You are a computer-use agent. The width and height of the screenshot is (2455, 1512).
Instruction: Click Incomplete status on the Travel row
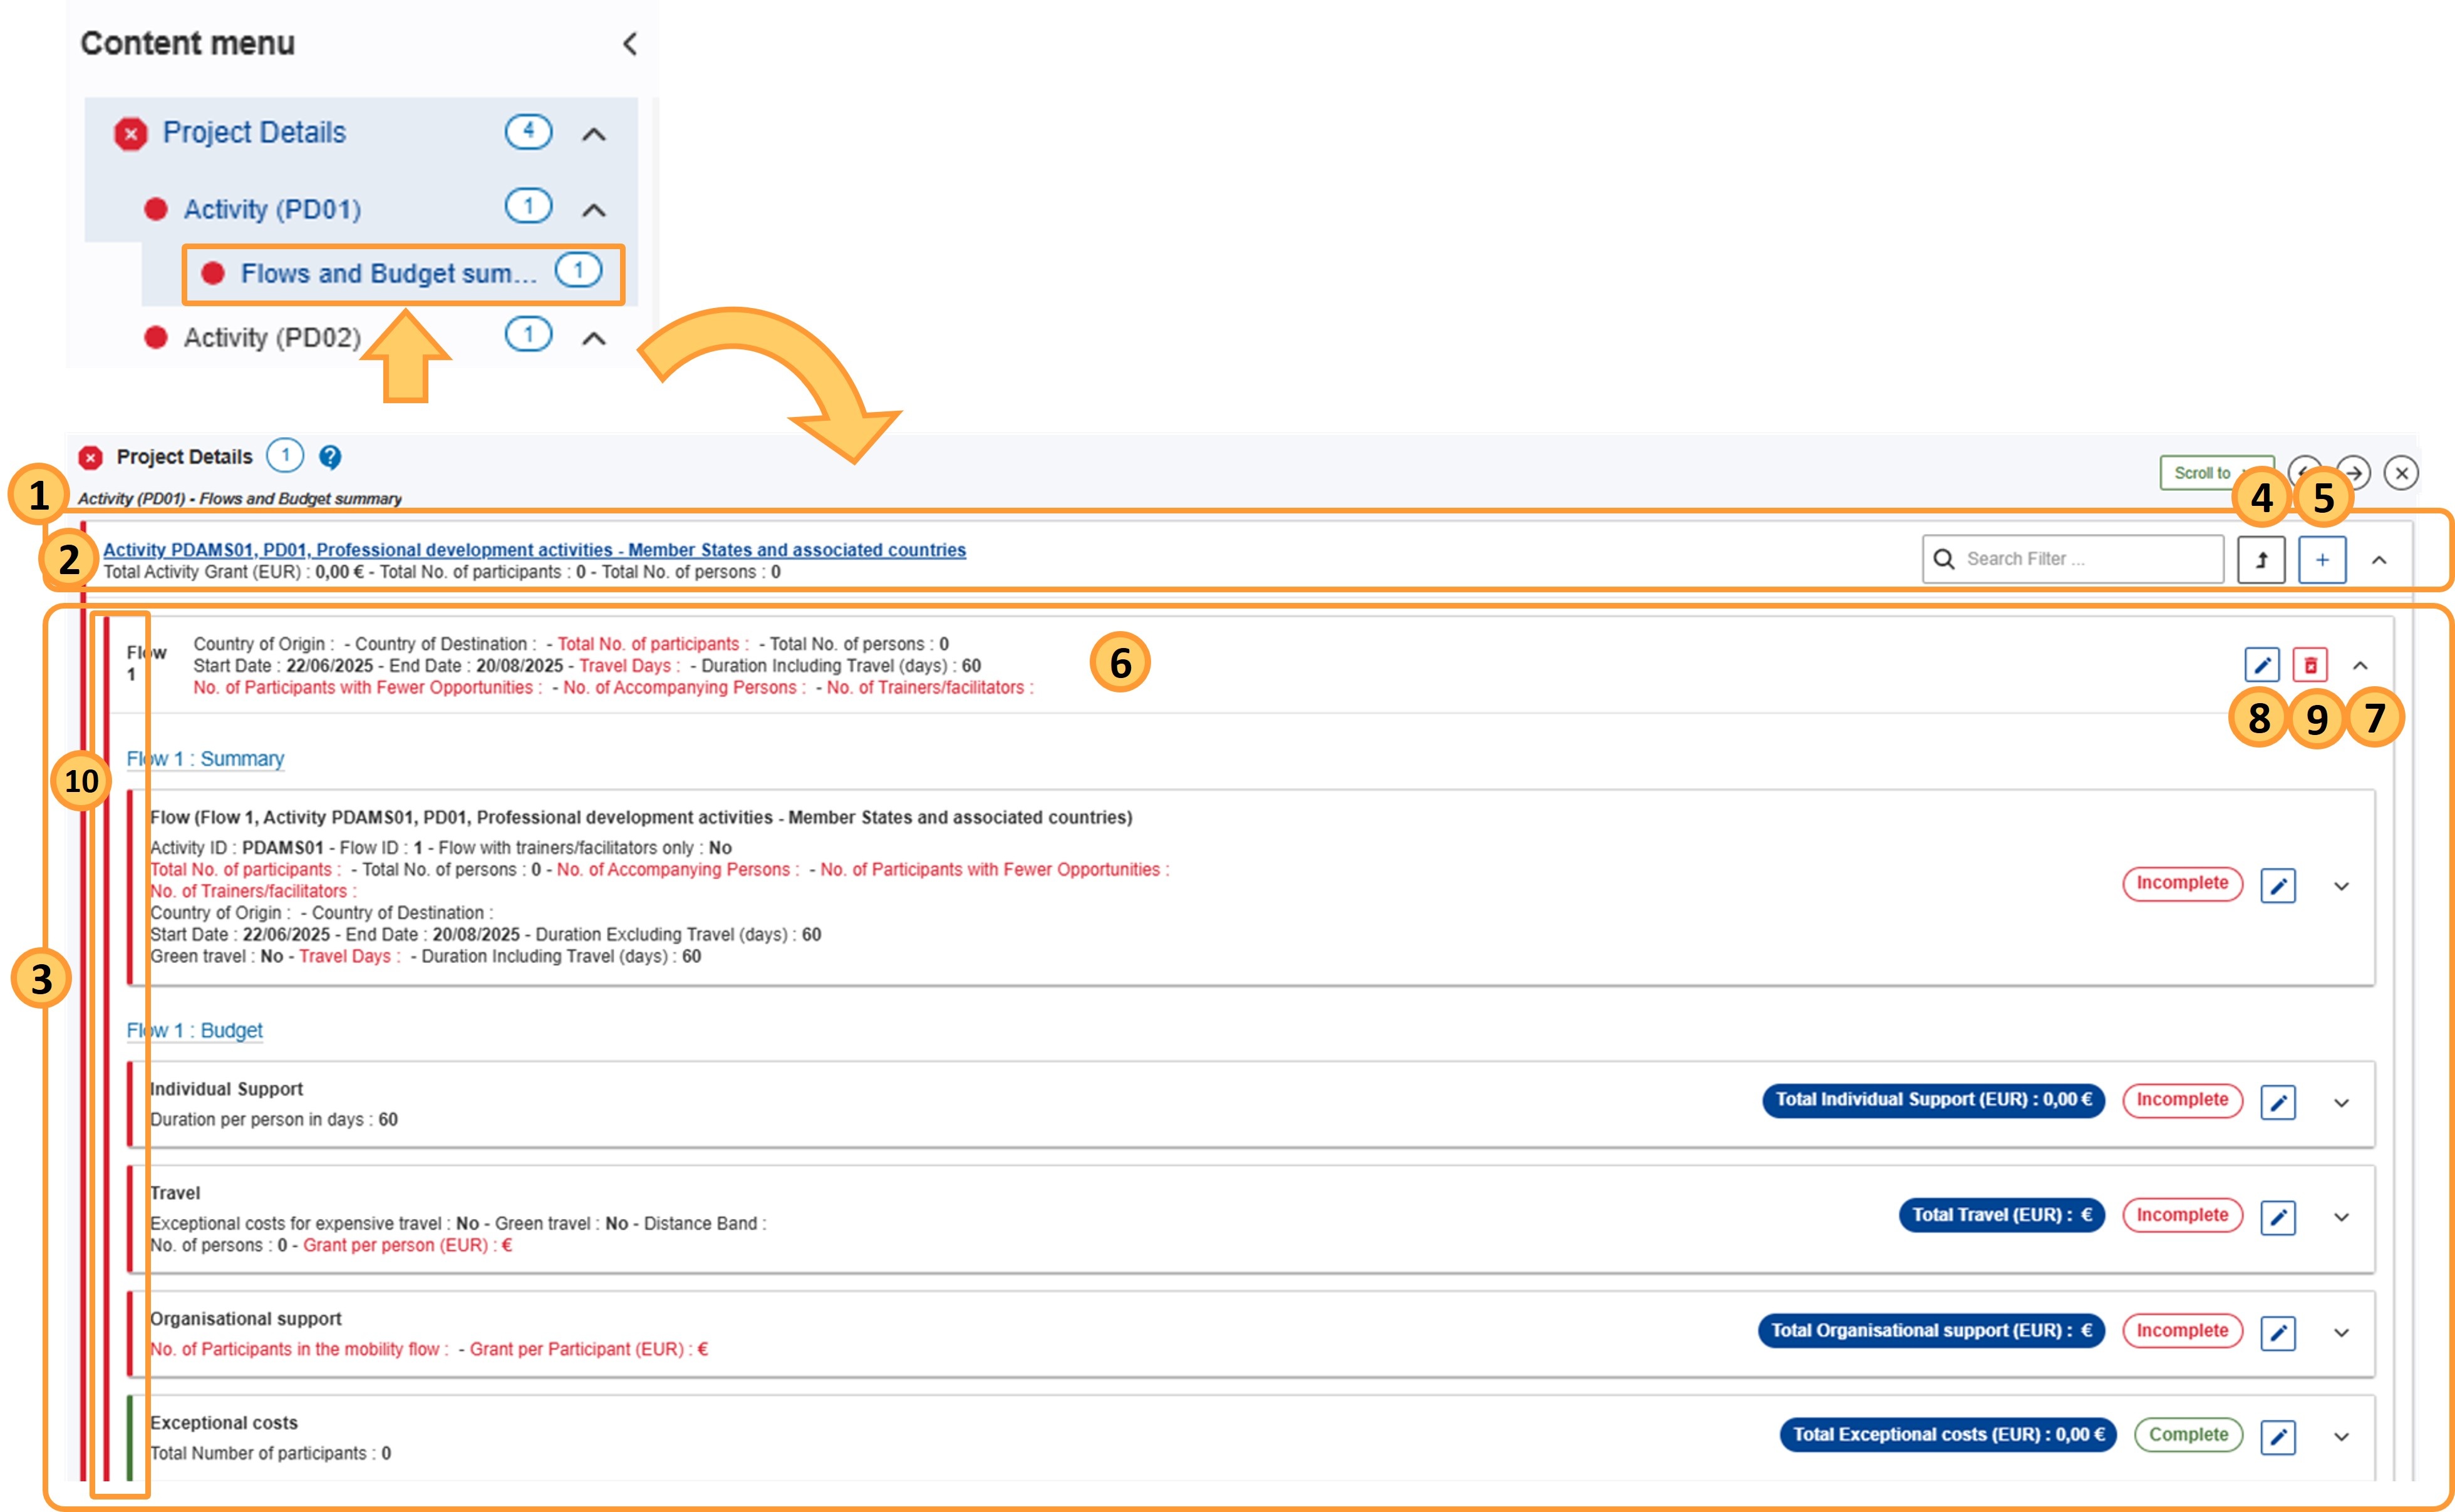click(x=2182, y=1215)
